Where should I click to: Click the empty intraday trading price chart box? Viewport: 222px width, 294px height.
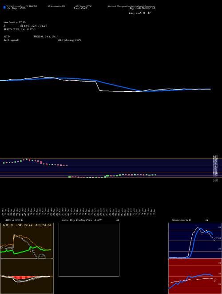click(89, 249)
